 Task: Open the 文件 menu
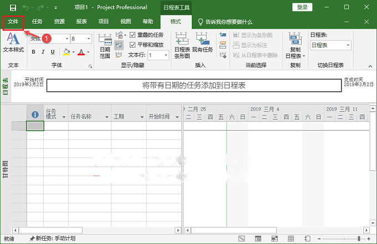click(13, 22)
